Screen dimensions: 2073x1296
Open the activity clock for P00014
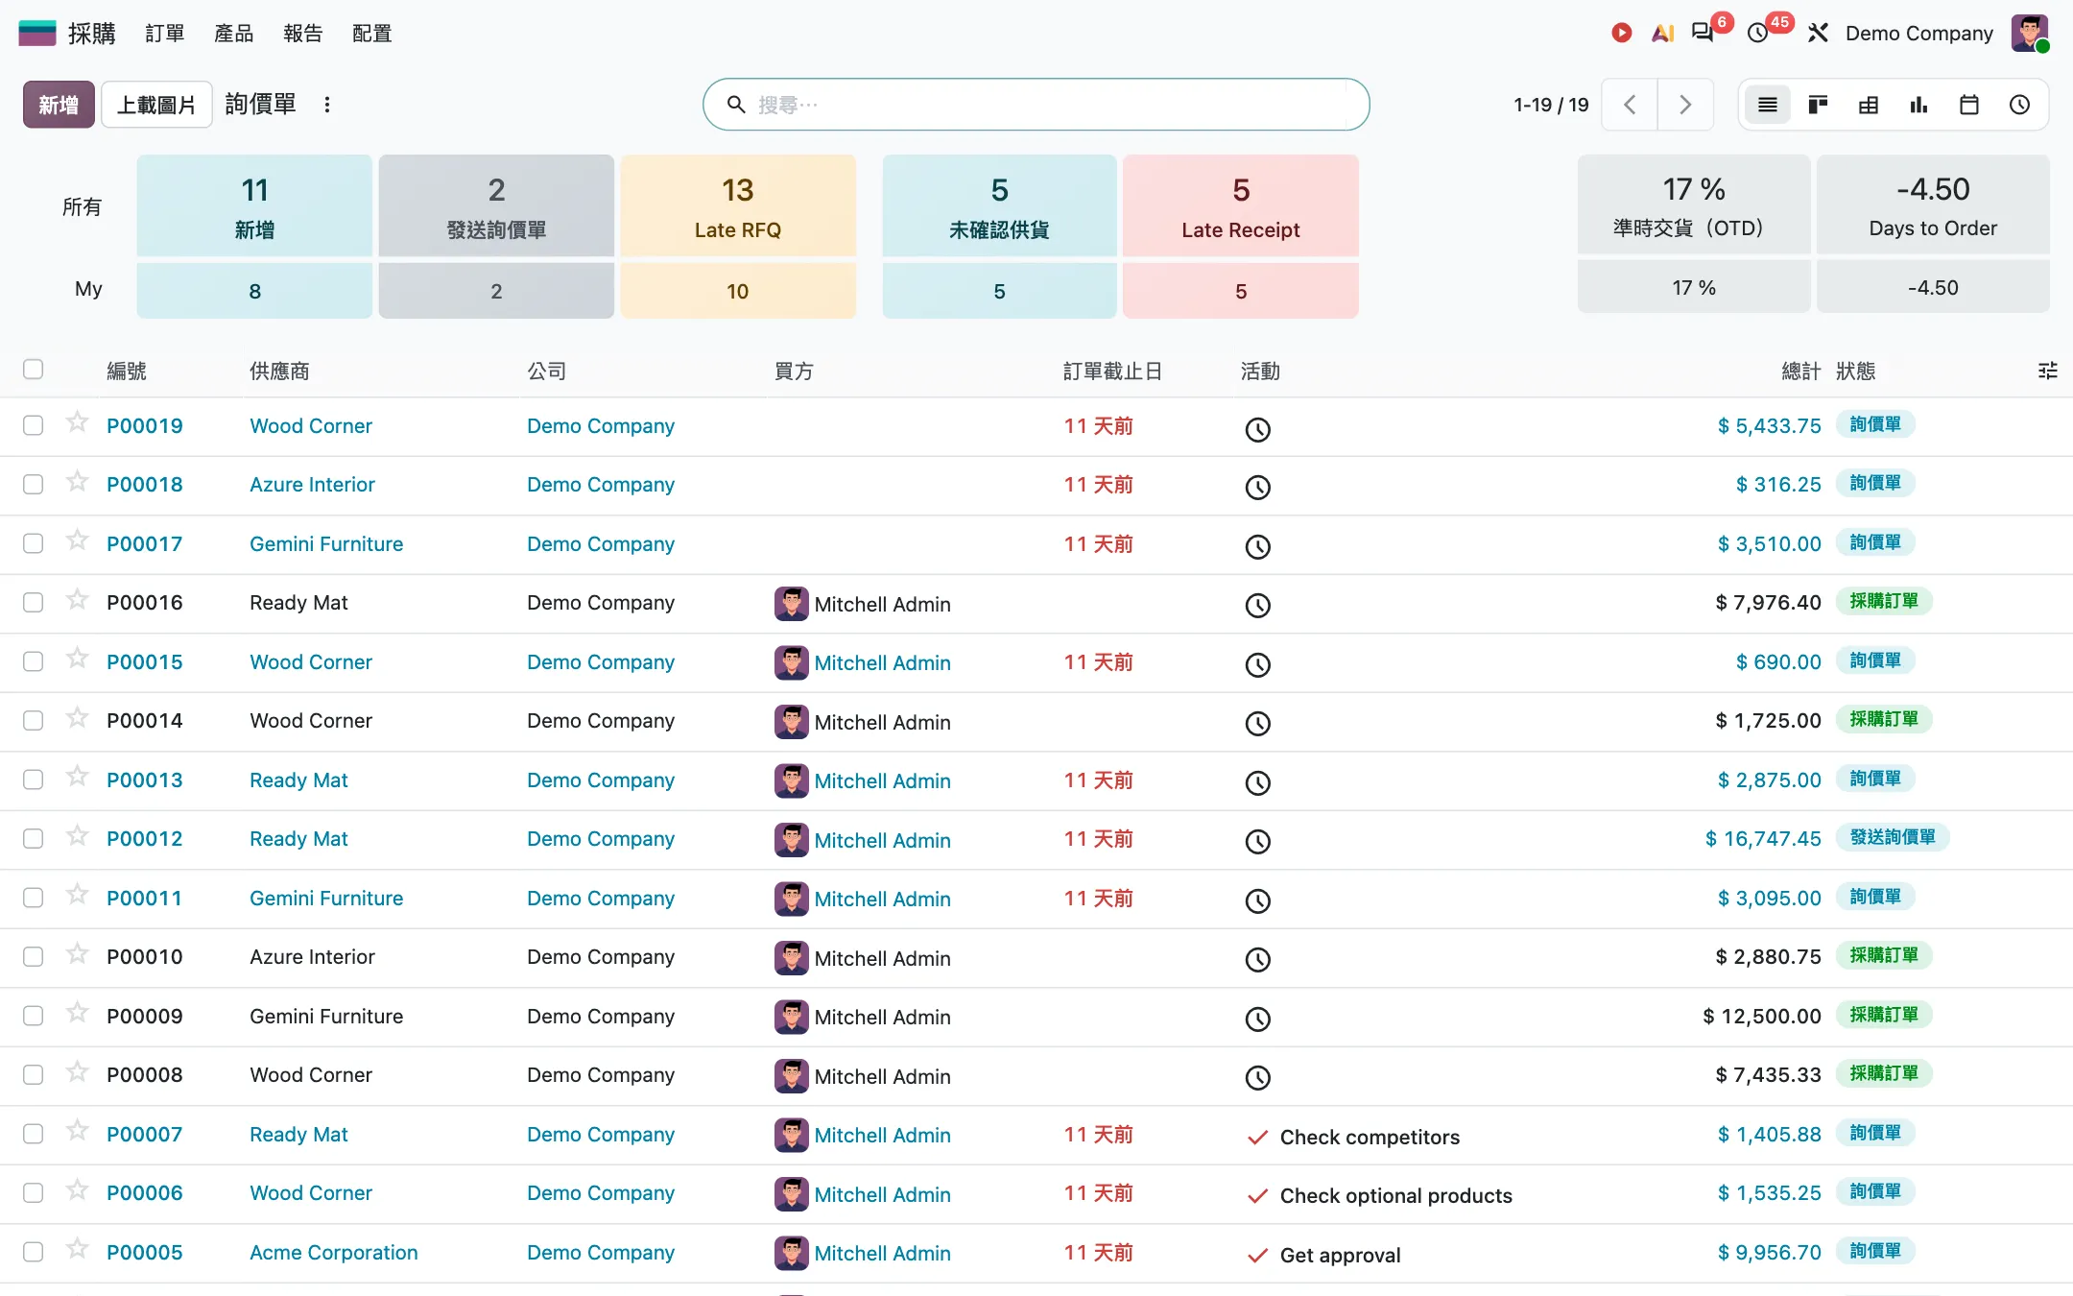(1257, 723)
